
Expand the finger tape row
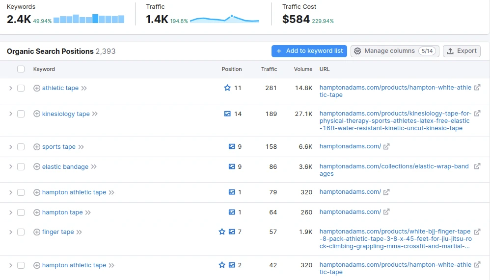pos(11,233)
